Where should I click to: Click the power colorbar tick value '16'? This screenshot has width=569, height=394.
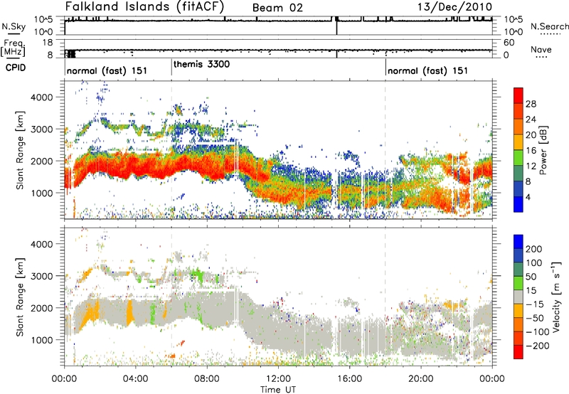pos(531,151)
